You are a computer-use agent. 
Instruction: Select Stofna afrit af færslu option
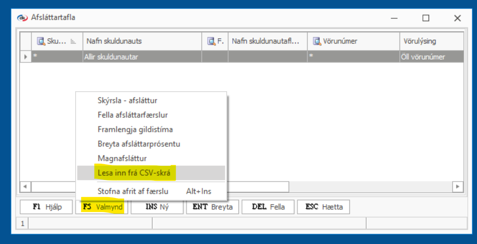click(133, 191)
